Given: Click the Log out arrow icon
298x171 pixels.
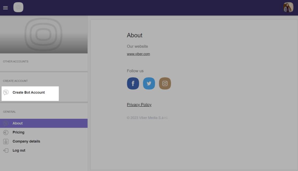Looking at the screenshot, I should [x=6, y=150].
